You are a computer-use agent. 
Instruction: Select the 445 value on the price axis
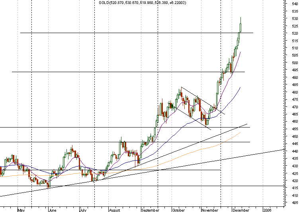(x=295, y=144)
